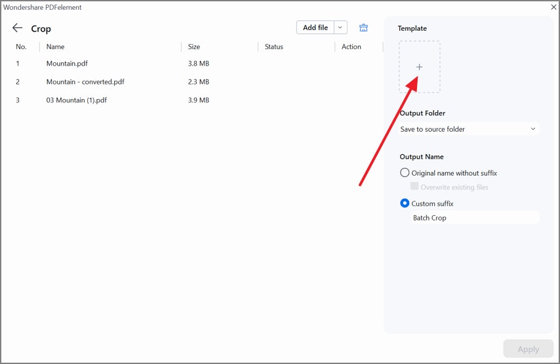Expand the Add file dropdown arrow
The image size is (560, 364).
tap(340, 28)
